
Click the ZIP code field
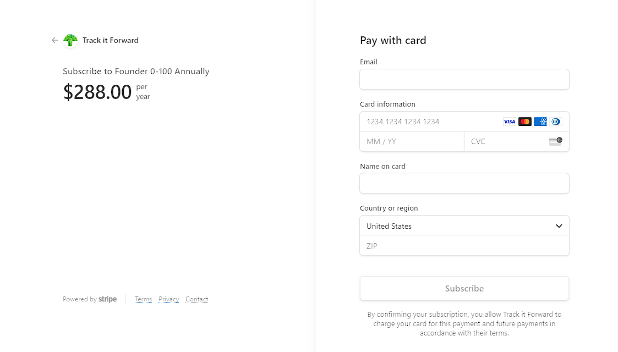(x=464, y=246)
